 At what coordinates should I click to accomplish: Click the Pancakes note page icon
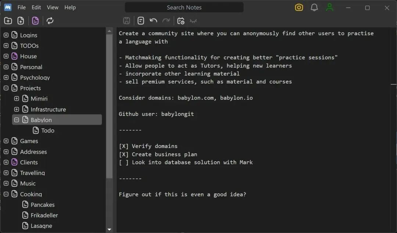tap(25, 204)
